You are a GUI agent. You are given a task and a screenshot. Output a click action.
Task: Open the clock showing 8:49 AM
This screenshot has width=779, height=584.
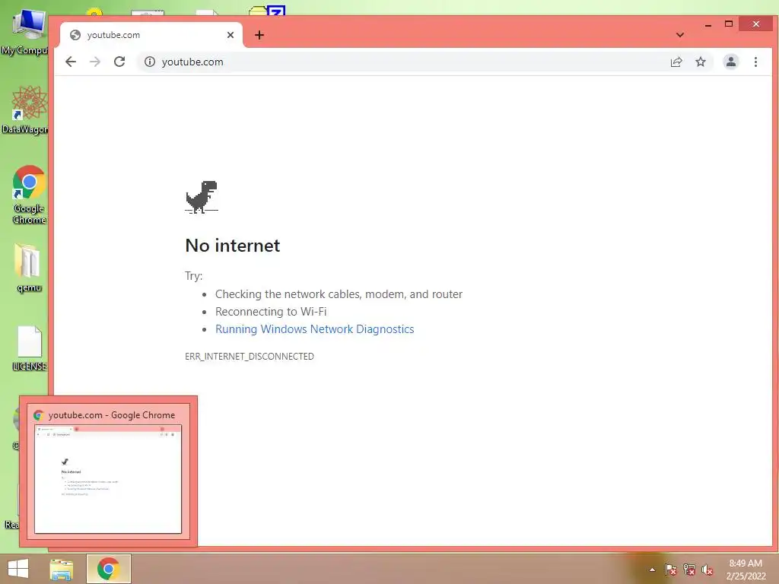(x=746, y=570)
